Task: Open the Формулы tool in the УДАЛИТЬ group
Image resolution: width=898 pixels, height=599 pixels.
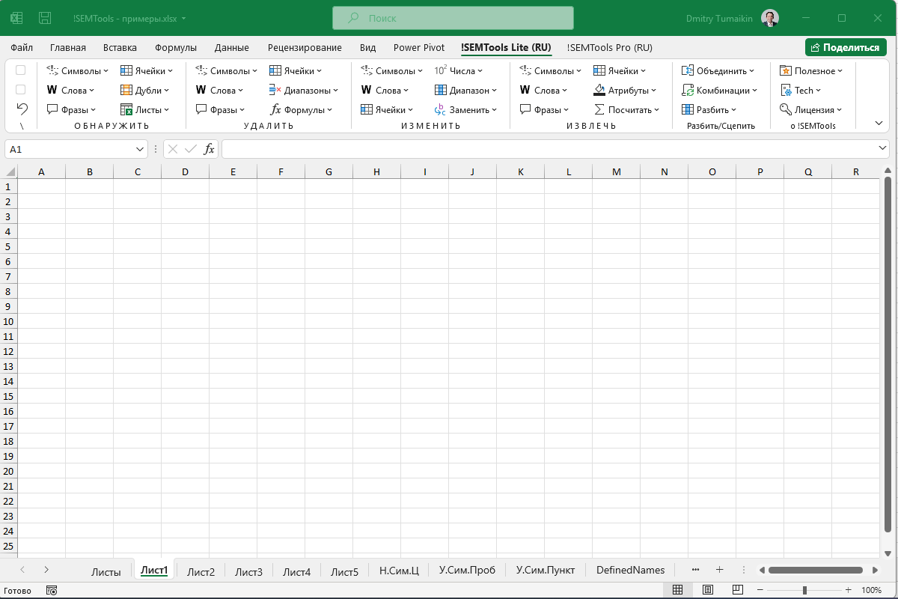Action: point(302,110)
